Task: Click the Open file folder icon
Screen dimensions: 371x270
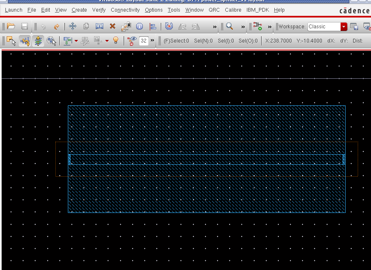Action: (x=11, y=27)
